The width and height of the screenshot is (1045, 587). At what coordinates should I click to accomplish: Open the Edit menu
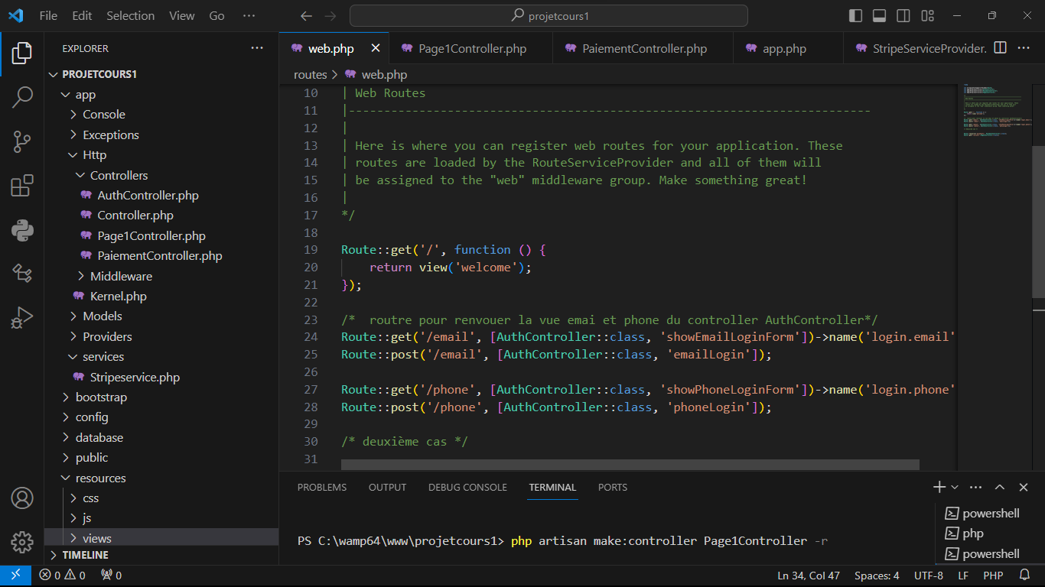coord(82,16)
